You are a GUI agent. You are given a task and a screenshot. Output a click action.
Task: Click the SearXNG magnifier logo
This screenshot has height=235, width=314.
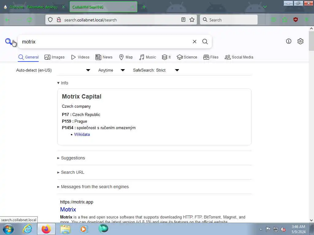click(x=8, y=42)
